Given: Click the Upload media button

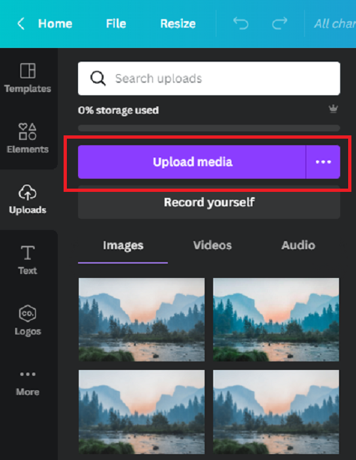Looking at the screenshot, I should pos(192,162).
